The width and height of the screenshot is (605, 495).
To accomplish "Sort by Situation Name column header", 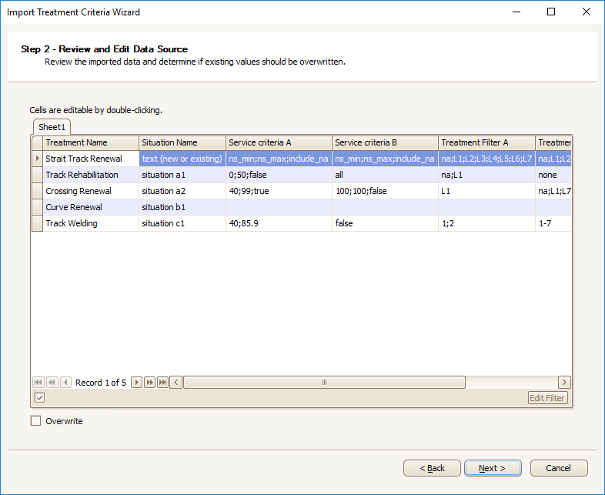I will point(182,142).
